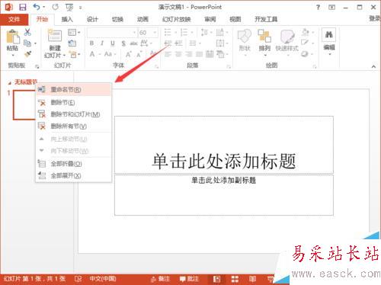Viewport: 381px width, 285px height.
Task: Click Comments button in status bar
Action: [x=189, y=279]
